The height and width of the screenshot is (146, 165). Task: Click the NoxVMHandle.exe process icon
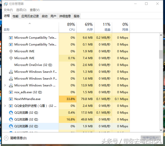tap(11, 99)
